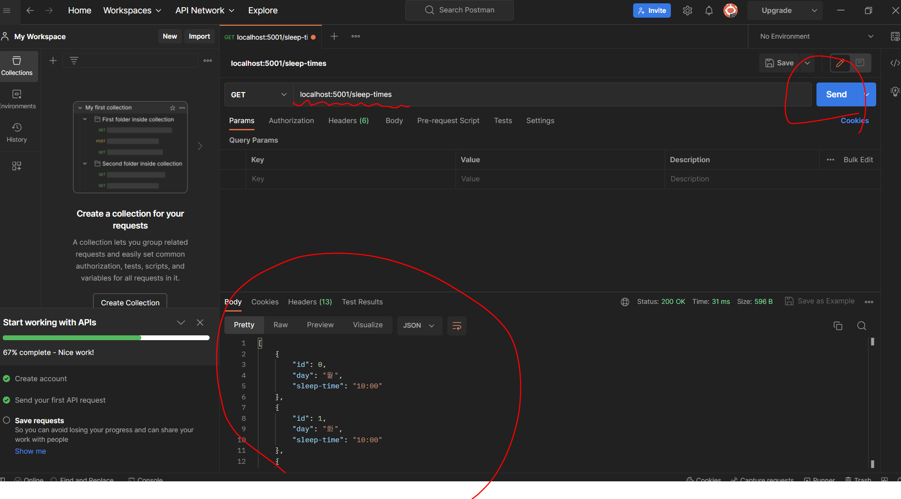The width and height of the screenshot is (901, 499).
Task: Open collections view more options dots
Action: point(208,61)
